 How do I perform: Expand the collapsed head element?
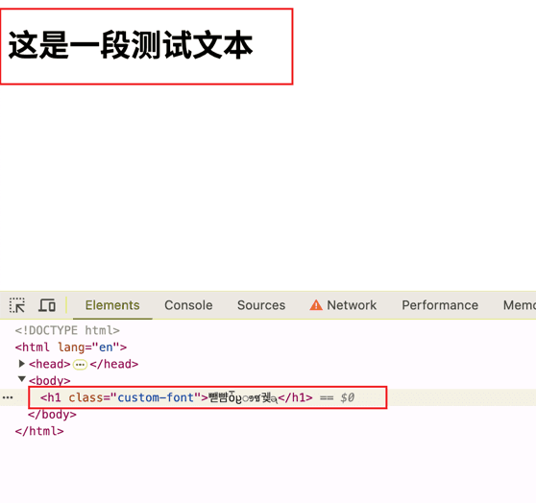[x=21, y=364]
